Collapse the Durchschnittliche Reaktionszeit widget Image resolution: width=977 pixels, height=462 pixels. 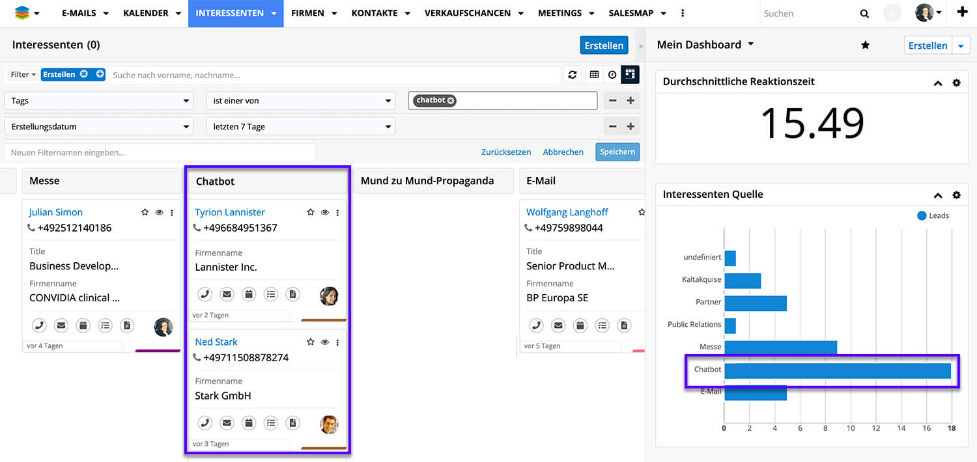(x=938, y=83)
